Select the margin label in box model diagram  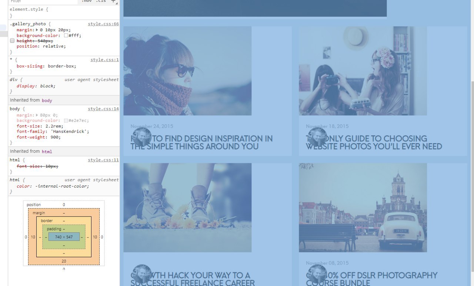pos(39,213)
